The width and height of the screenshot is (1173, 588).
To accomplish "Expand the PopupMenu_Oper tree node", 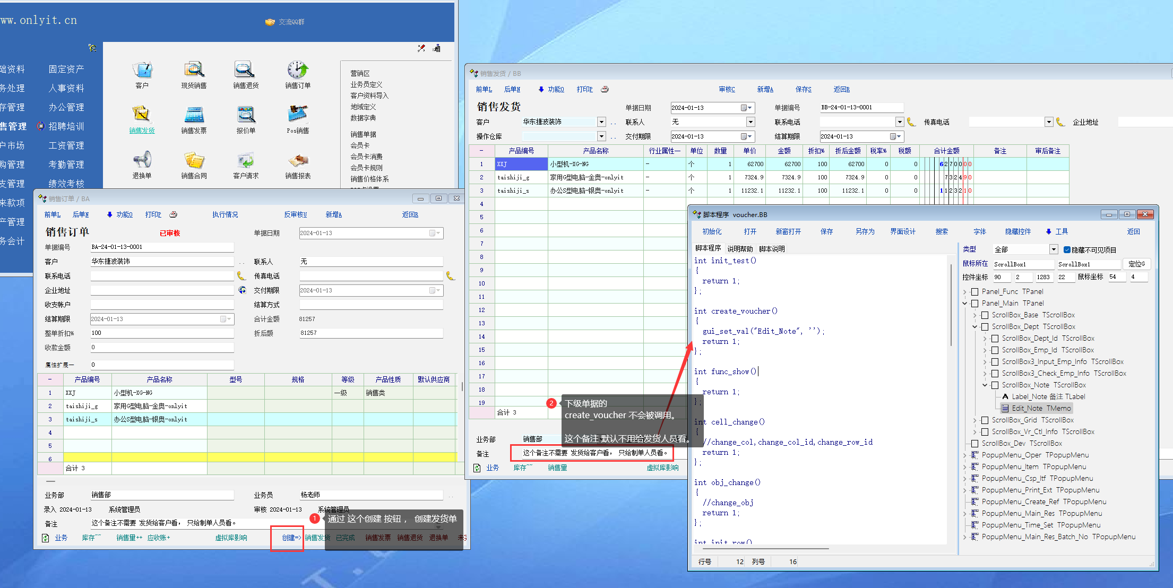I will 965,455.
